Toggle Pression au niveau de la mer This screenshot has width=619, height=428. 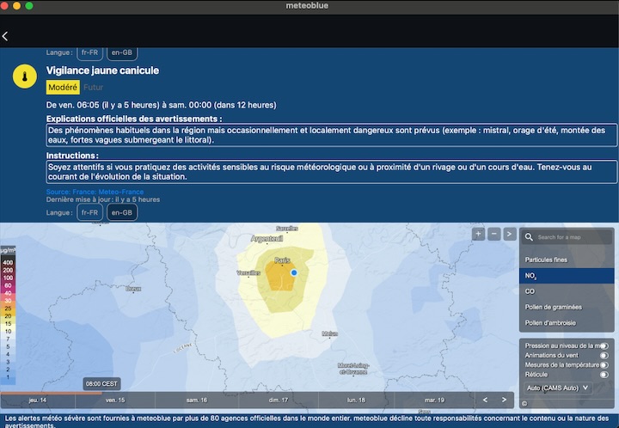pos(604,345)
